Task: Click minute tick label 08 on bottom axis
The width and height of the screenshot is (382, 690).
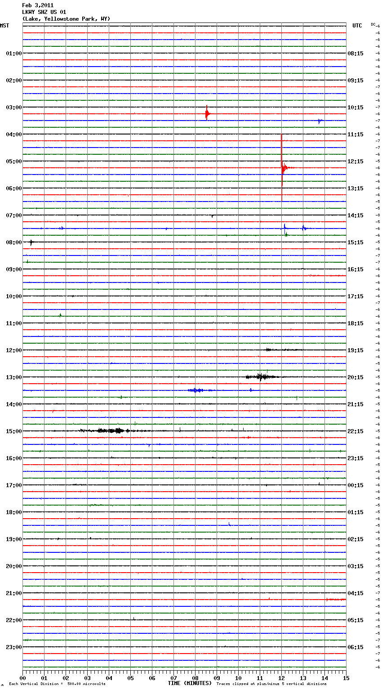Action: point(195,678)
